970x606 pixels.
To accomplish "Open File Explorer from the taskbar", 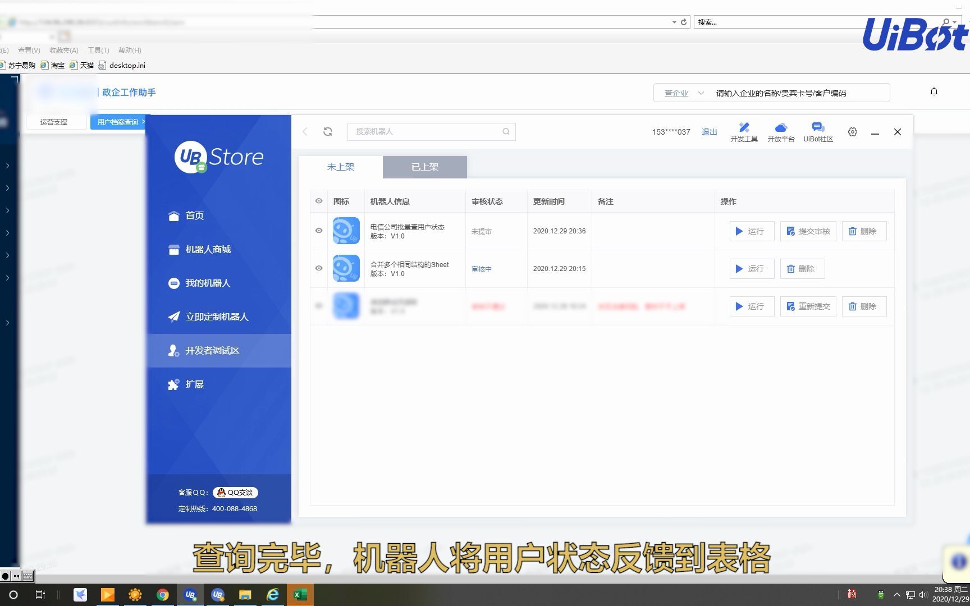I will click(x=245, y=595).
